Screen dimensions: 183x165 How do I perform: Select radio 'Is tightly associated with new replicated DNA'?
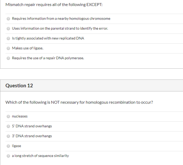pyautogui.click(x=8, y=38)
